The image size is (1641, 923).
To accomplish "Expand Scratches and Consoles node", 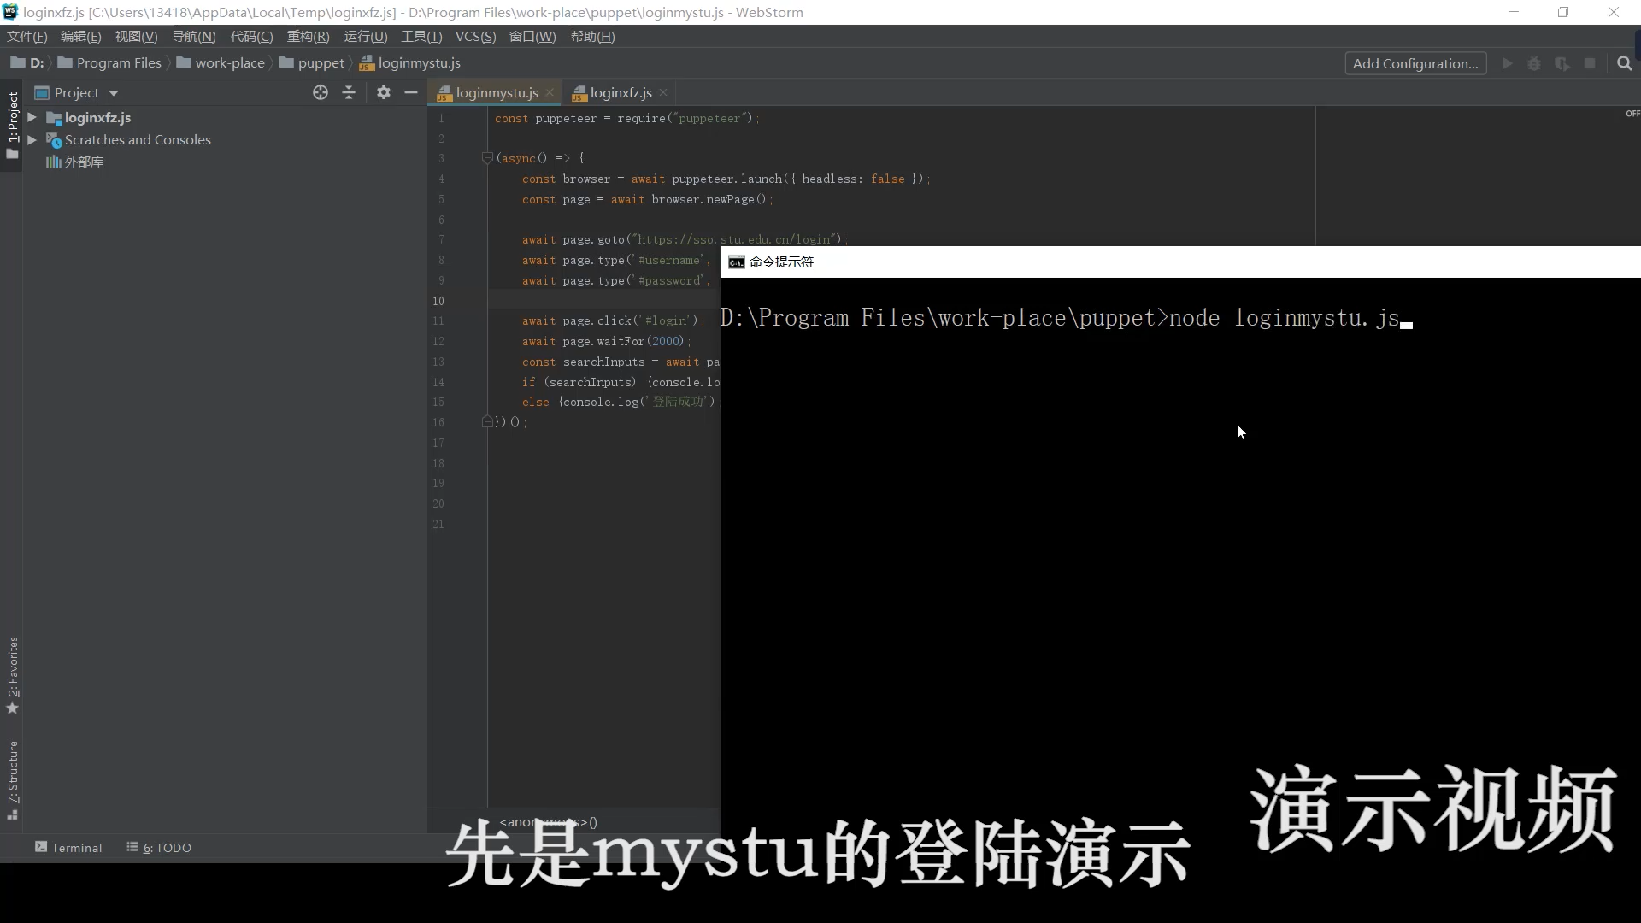I will click(x=32, y=139).
